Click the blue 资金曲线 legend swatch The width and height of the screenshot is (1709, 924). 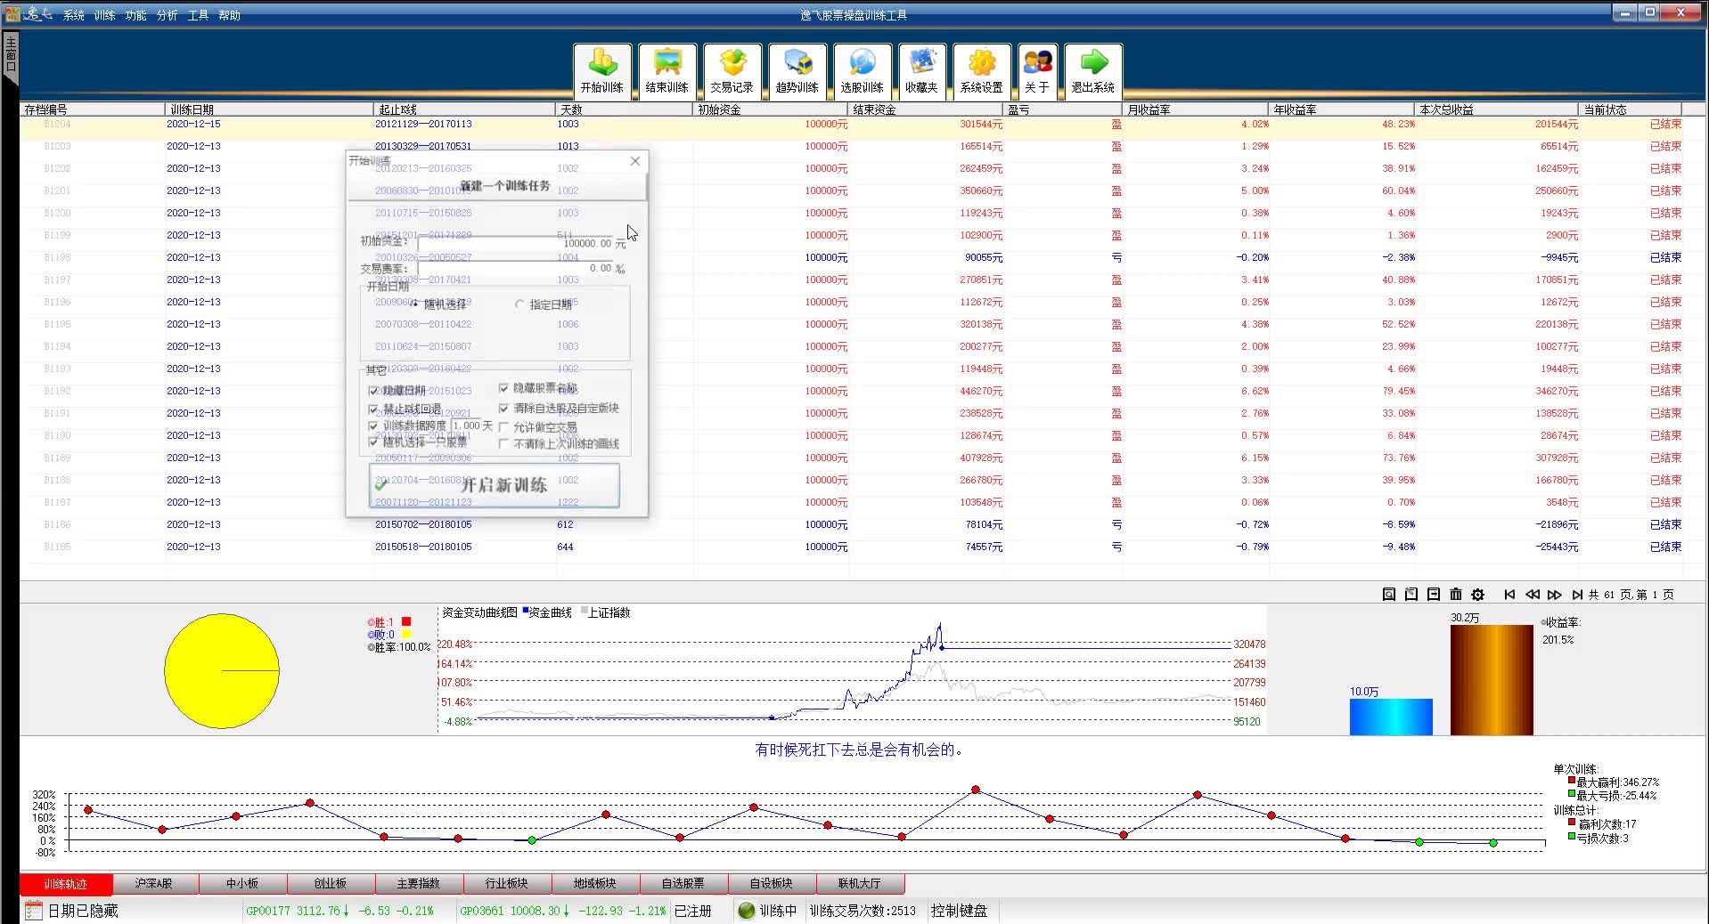(526, 610)
